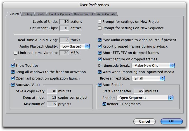Open the Render Open Sequences dropdown

[x=145, y=98]
